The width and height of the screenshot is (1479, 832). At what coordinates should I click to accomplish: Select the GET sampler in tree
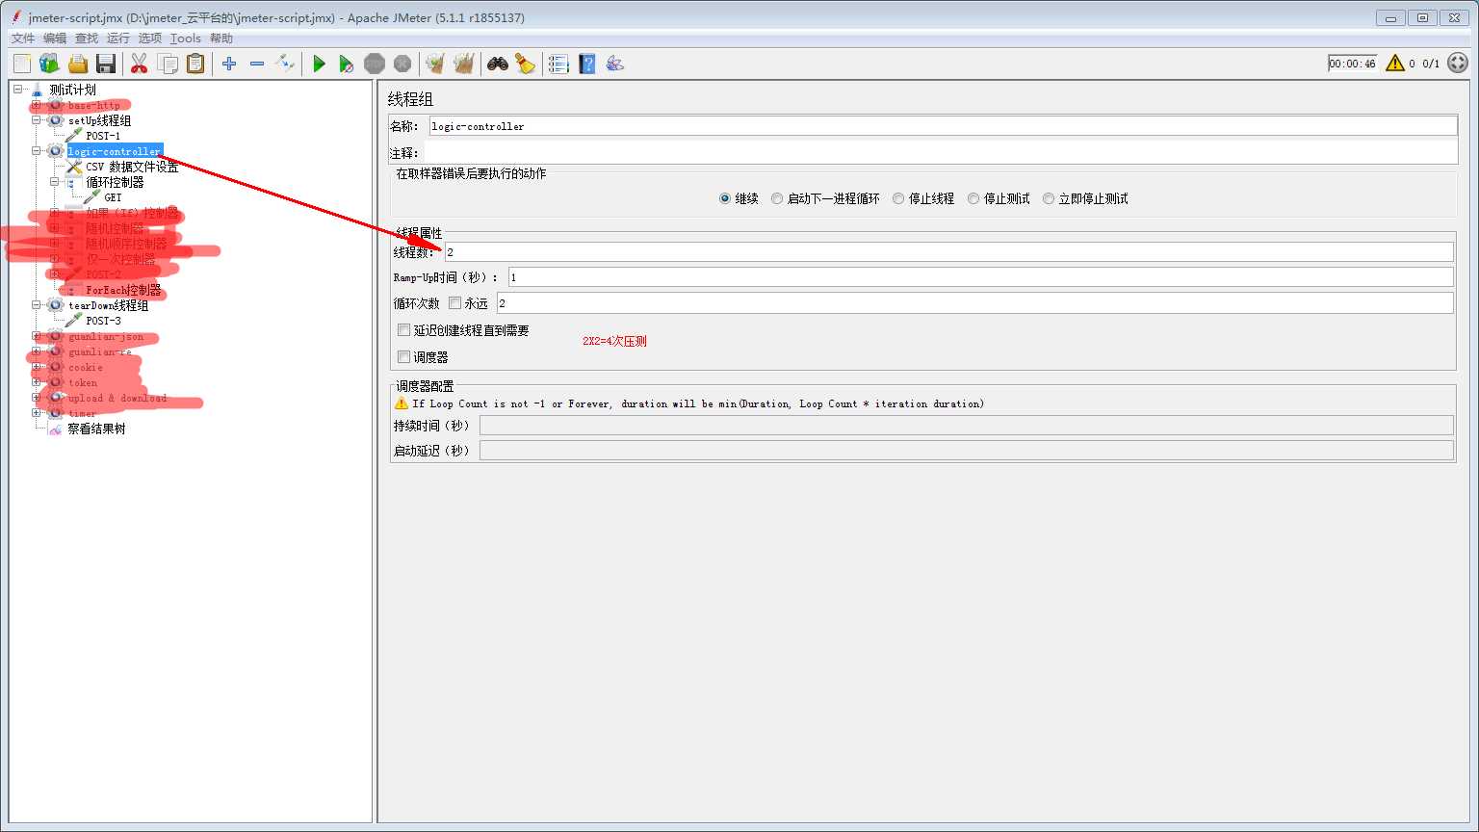[x=113, y=197]
